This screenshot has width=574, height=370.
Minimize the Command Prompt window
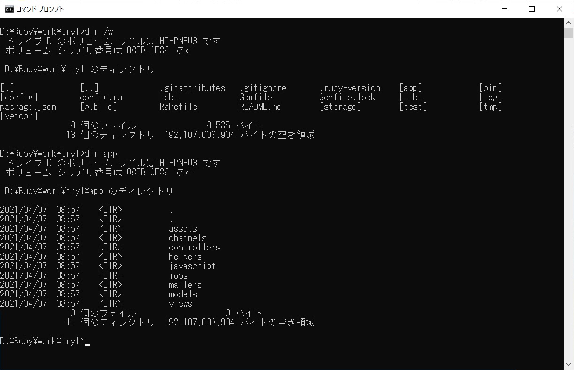504,9
